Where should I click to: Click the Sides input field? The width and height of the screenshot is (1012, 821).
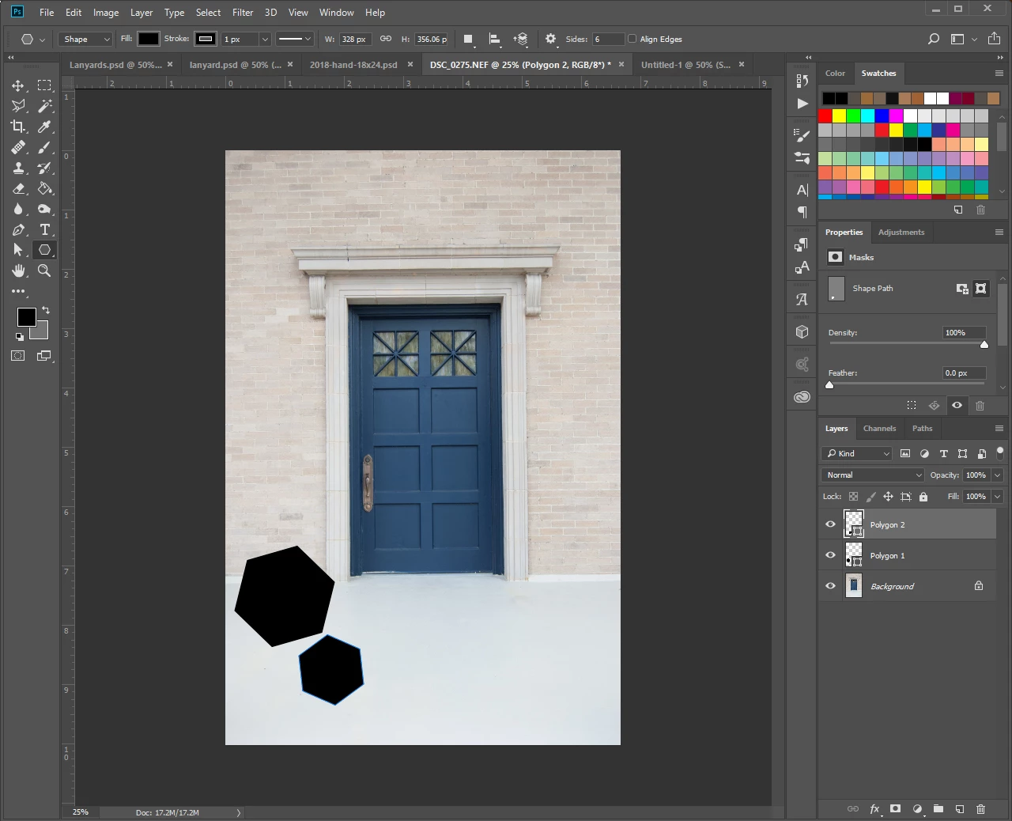click(x=608, y=39)
